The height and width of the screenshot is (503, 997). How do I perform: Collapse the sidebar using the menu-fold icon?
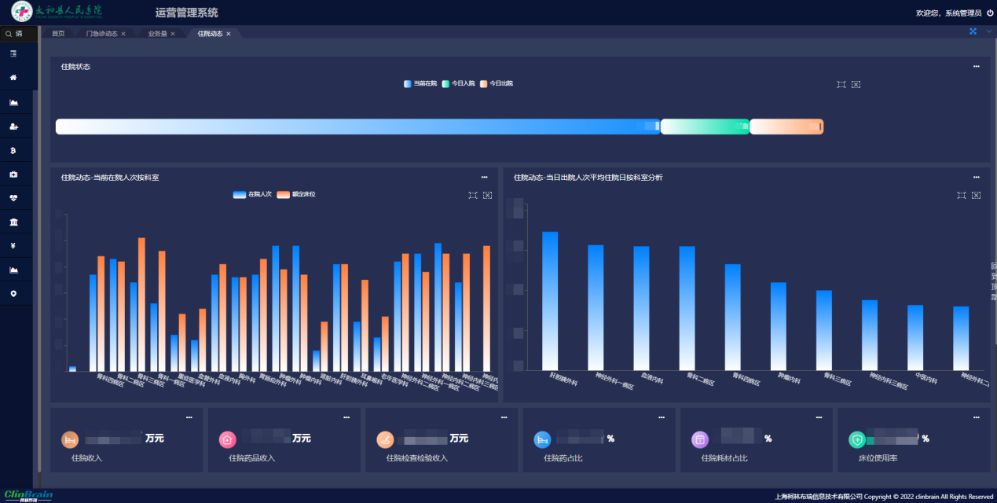[x=13, y=53]
